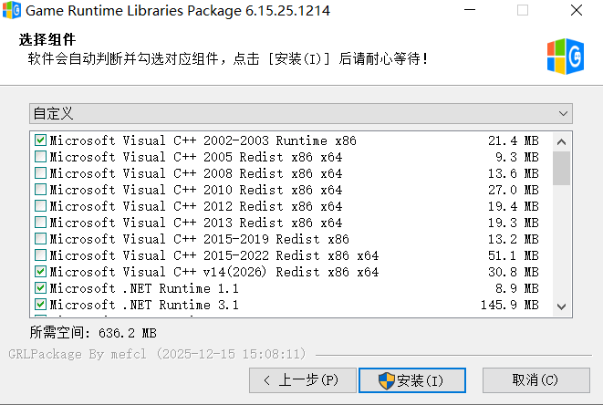Image resolution: width=603 pixels, height=405 pixels.
Task: Open the 自定义 install type dropdown
Action: coord(301,113)
